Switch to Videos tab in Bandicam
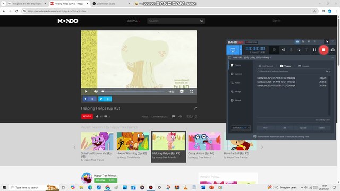Image resolution: width=340 pixels, height=191 pixels. tap(285, 66)
